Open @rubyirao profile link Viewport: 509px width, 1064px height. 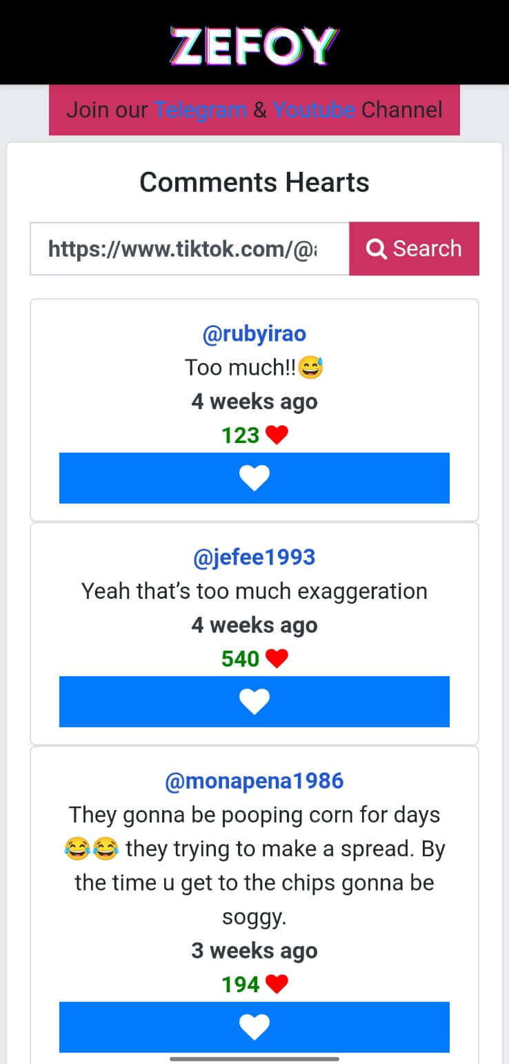[254, 334]
